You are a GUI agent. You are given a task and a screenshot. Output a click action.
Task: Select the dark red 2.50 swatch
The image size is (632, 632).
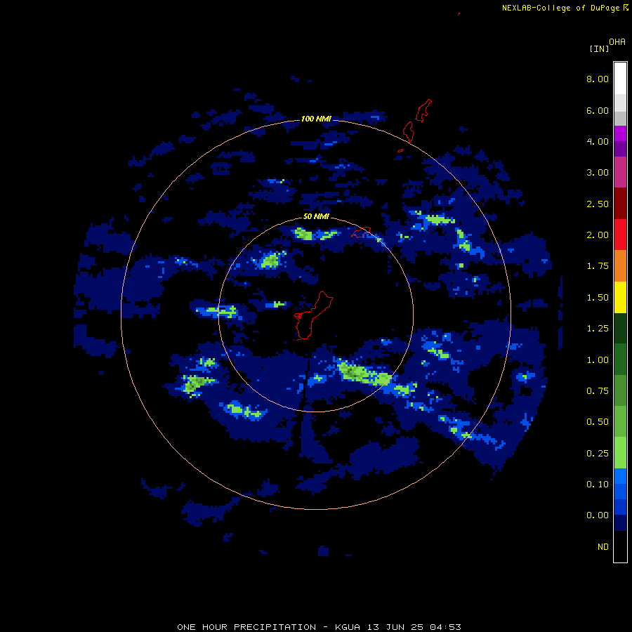point(620,204)
